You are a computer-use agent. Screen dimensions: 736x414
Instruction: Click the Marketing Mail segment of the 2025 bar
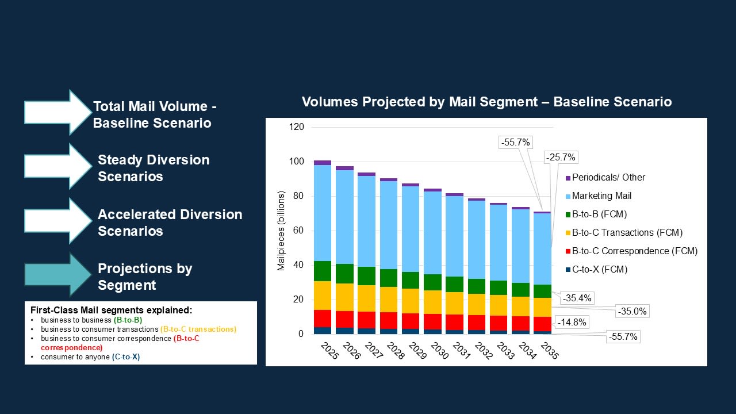pyautogui.click(x=323, y=213)
